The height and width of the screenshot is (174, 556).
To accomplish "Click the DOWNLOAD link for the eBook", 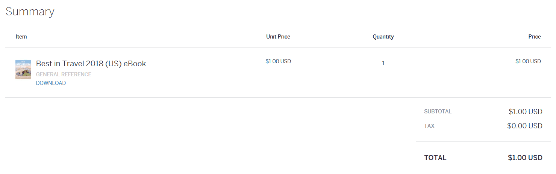I will (51, 83).
